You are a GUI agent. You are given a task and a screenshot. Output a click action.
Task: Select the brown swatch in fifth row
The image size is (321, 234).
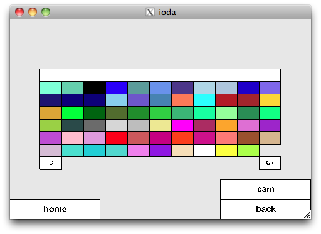248,138
